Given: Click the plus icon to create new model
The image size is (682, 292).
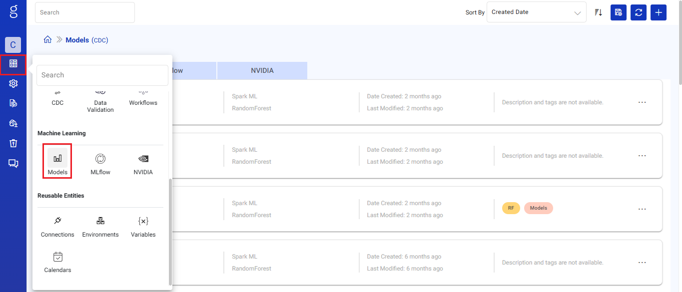Looking at the screenshot, I should click(658, 12).
